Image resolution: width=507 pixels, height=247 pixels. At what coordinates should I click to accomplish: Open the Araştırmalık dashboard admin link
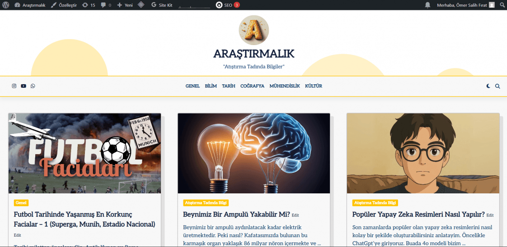pyautogui.click(x=30, y=5)
